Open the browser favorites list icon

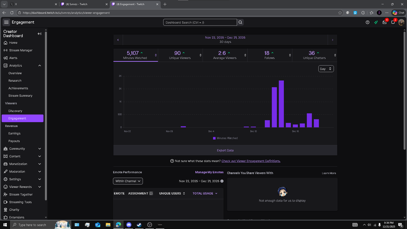[x=371, y=13]
